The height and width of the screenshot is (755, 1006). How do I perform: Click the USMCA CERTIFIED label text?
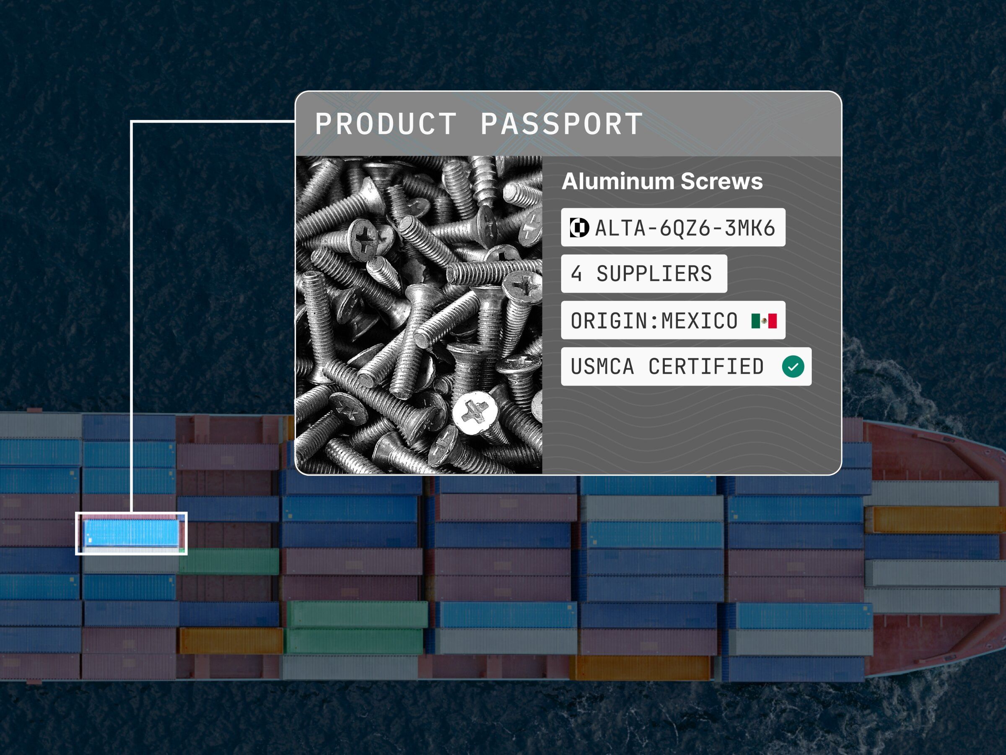point(667,367)
